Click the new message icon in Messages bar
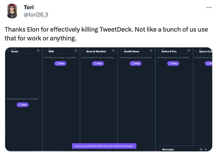Image resolution: width=217 pixels, height=155 pixels. pos(201,149)
